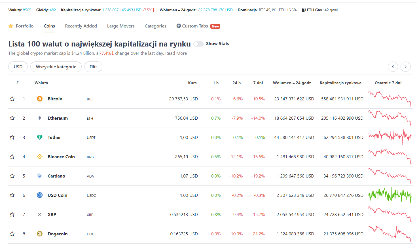Screen dimensions: 417x247
Task: Switch to the Recently Added tab
Action: 81,26
